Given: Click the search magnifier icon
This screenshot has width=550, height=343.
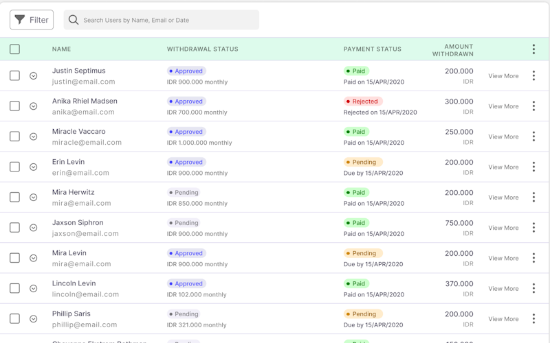Looking at the screenshot, I should click(74, 20).
